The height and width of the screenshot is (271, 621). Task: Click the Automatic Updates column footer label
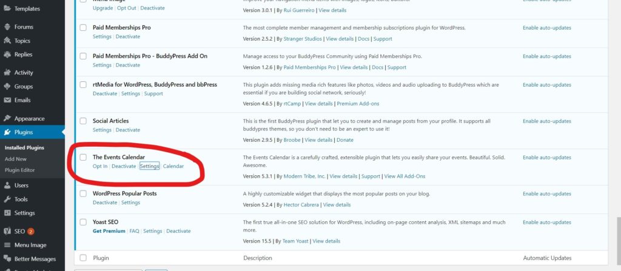point(548,258)
